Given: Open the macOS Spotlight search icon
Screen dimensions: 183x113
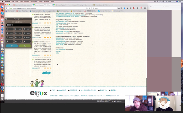Looking at the screenshot, I should 174,1.
